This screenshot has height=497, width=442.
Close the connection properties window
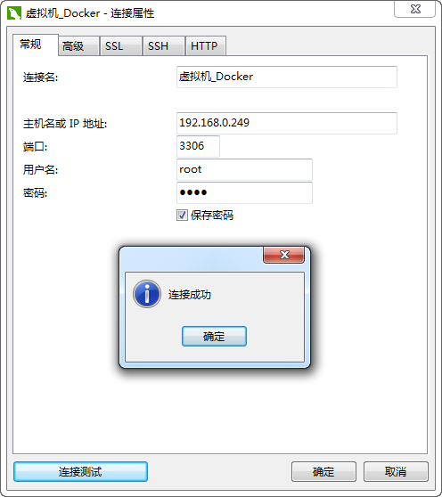[415, 9]
